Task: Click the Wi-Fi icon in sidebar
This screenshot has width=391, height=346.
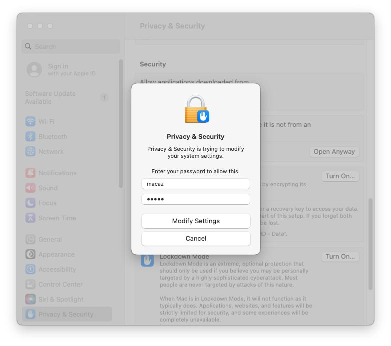Action: click(30, 121)
